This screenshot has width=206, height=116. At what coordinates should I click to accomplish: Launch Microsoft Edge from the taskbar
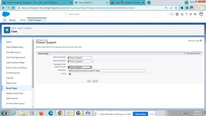(x=51, y=113)
